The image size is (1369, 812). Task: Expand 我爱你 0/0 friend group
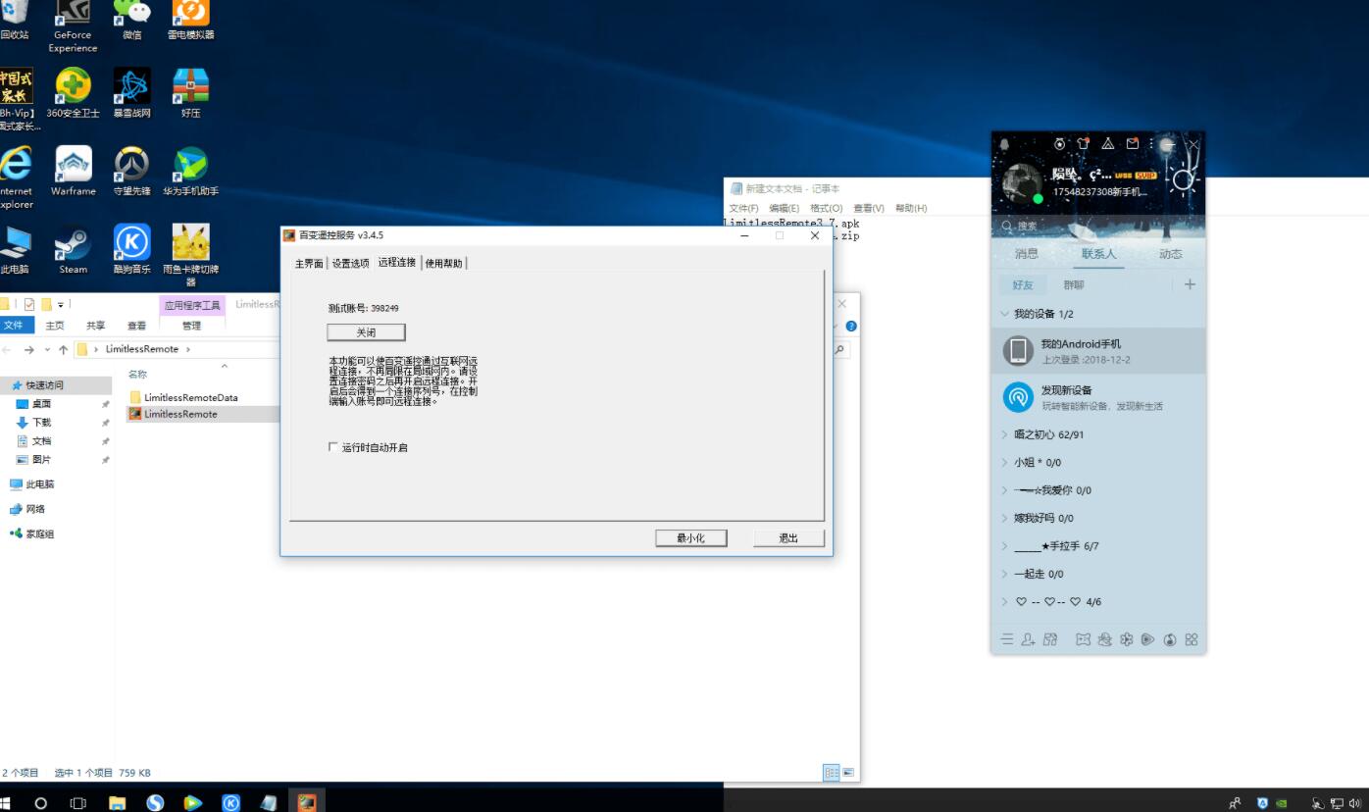click(1004, 490)
